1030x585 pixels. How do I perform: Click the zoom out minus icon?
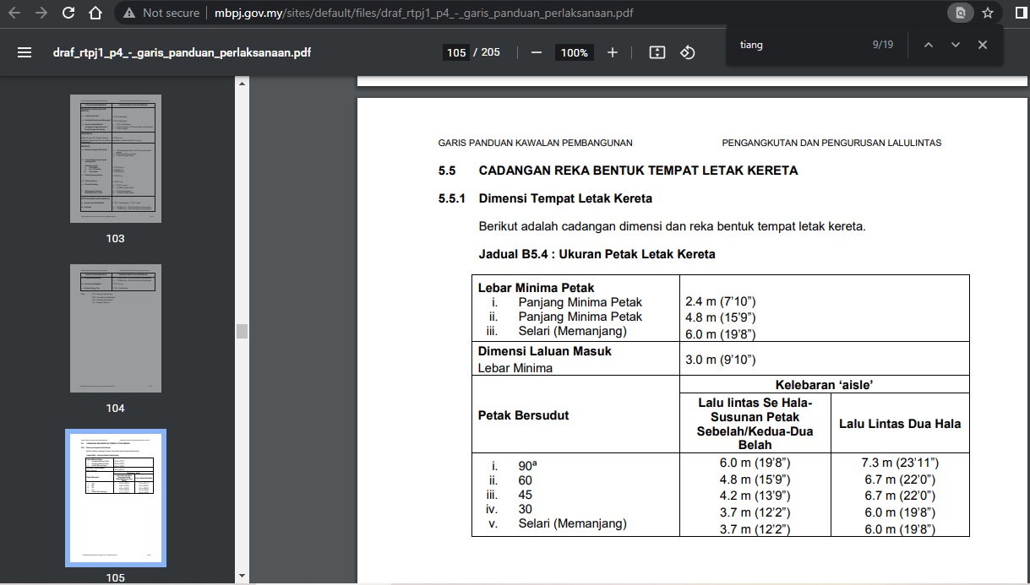tap(536, 52)
